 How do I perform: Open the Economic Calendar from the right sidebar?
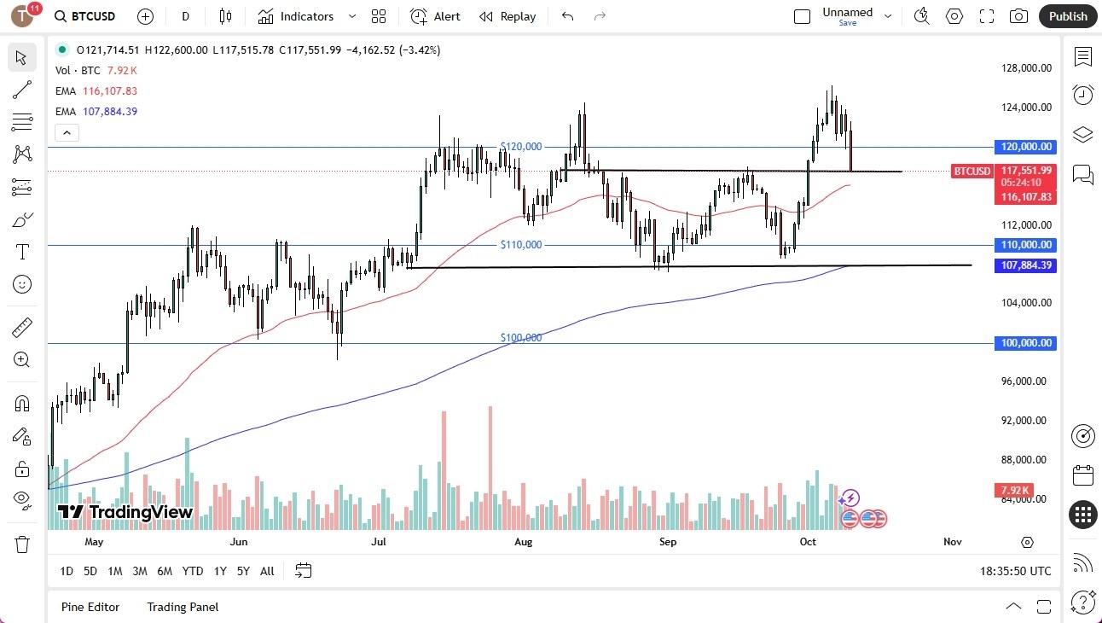tap(1083, 475)
